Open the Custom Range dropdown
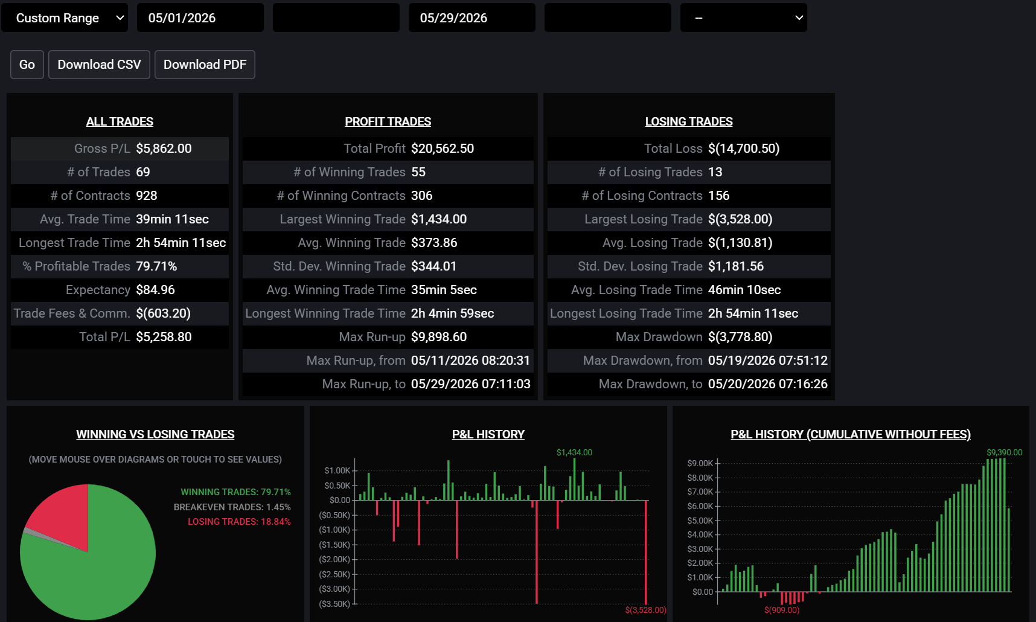1036x622 pixels. point(65,18)
